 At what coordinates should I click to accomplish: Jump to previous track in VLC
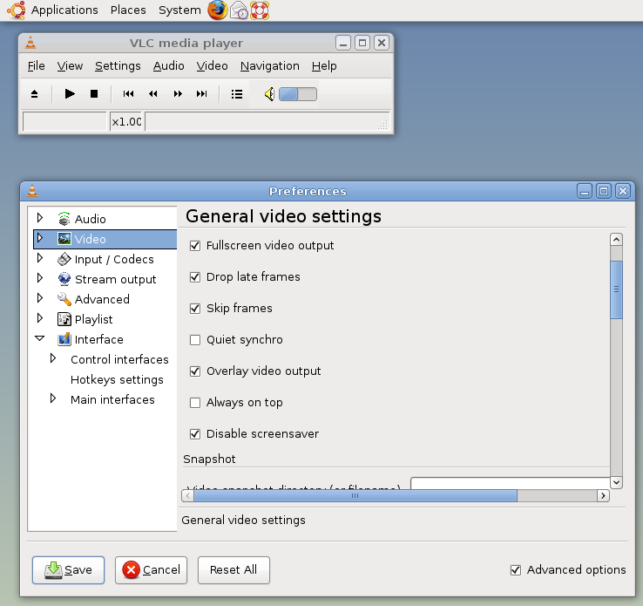tap(128, 94)
